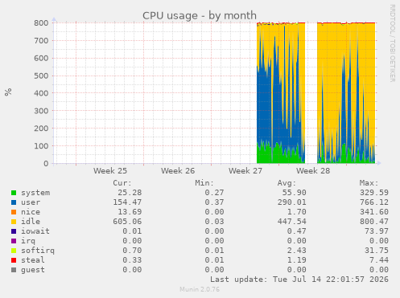
Task: Click the 'user' legend label
Action: click(31, 202)
